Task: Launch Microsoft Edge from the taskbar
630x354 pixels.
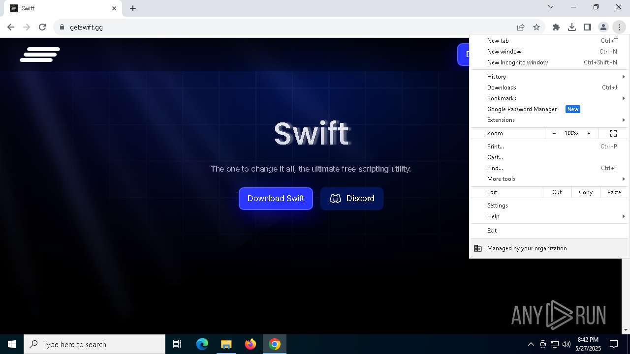Action: click(x=202, y=344)
